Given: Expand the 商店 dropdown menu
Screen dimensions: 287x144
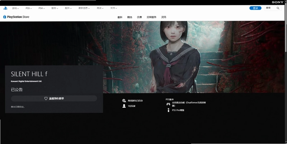Looking at the screenshot, I should tap(100, 8).
